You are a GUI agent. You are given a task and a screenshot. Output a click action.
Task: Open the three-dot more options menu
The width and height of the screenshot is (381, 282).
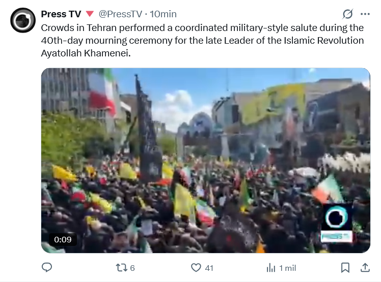[365, 14]
